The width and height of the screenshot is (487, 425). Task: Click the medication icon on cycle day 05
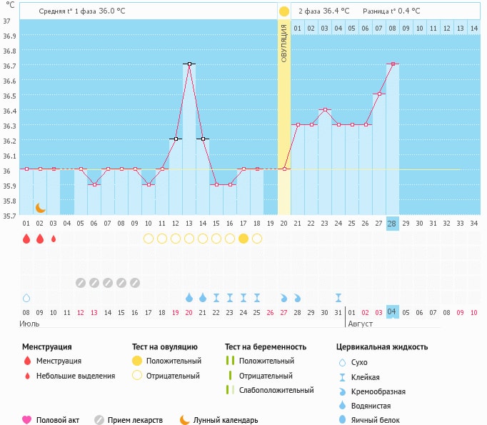[81, 283]
